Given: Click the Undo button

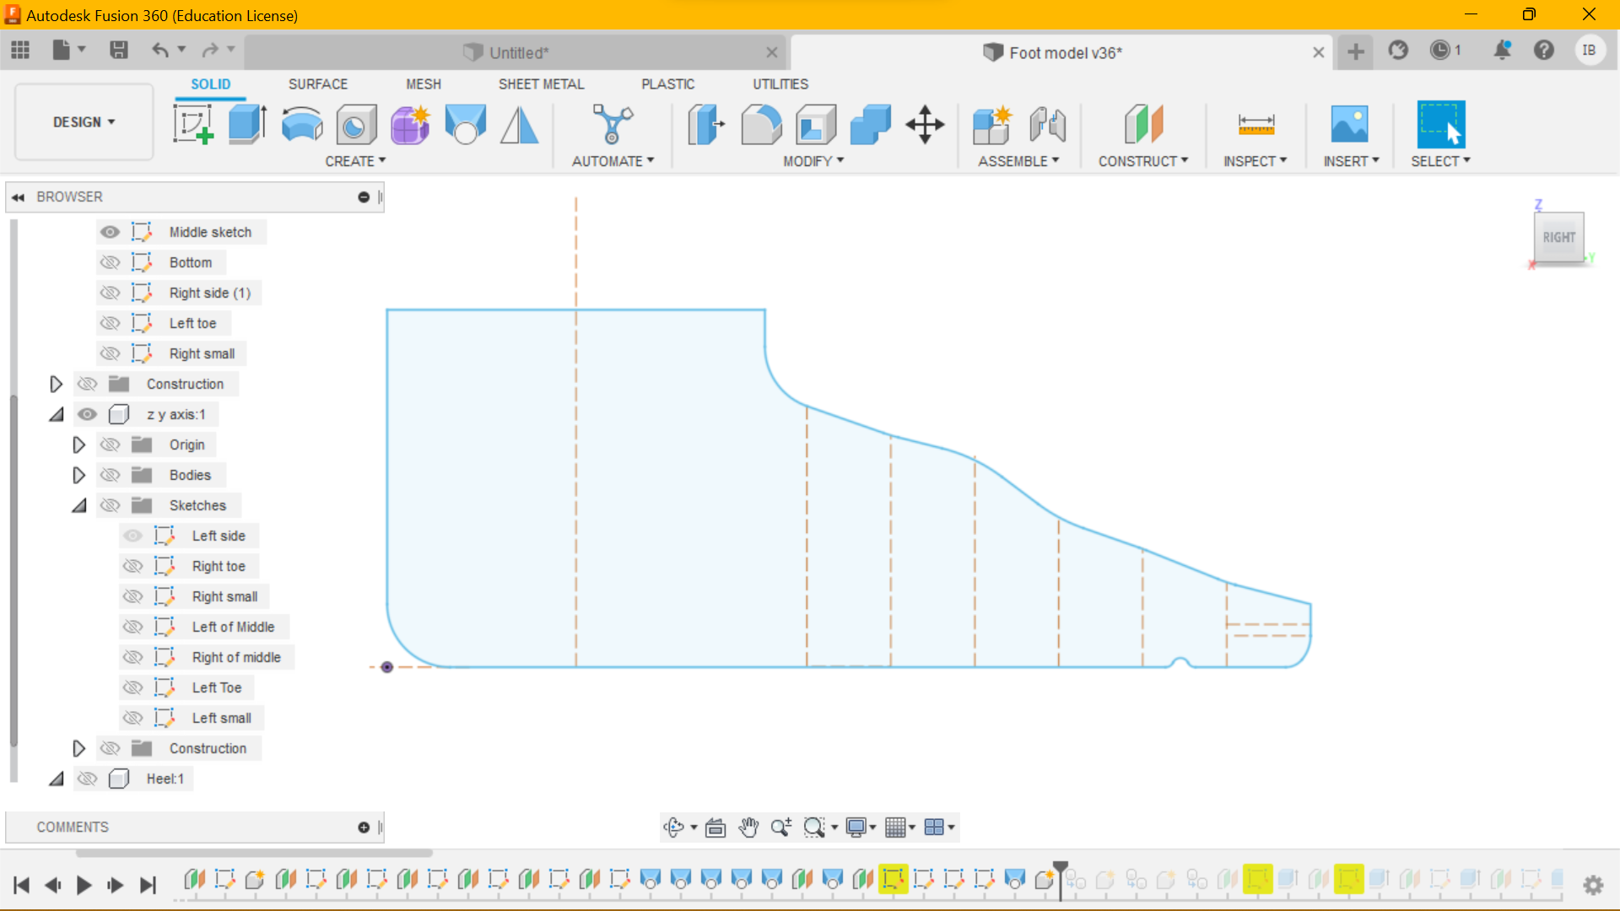Looking at the screenshot, I should coord(160,51).
